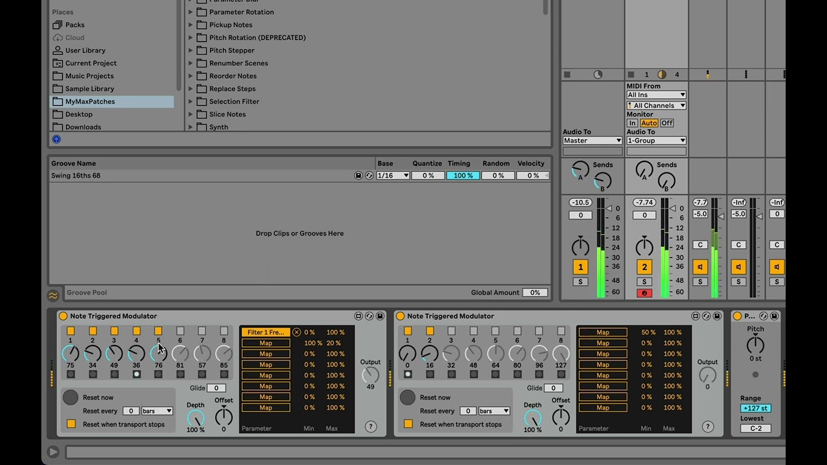Disable step 5 in the first modulator
This screenshot has width=827, height=465.
tap(158, 331)
